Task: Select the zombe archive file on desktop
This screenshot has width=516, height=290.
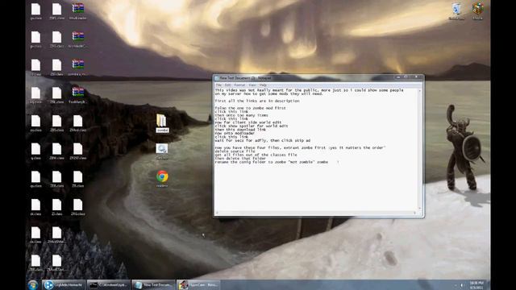Action: [x=78, y=67]
